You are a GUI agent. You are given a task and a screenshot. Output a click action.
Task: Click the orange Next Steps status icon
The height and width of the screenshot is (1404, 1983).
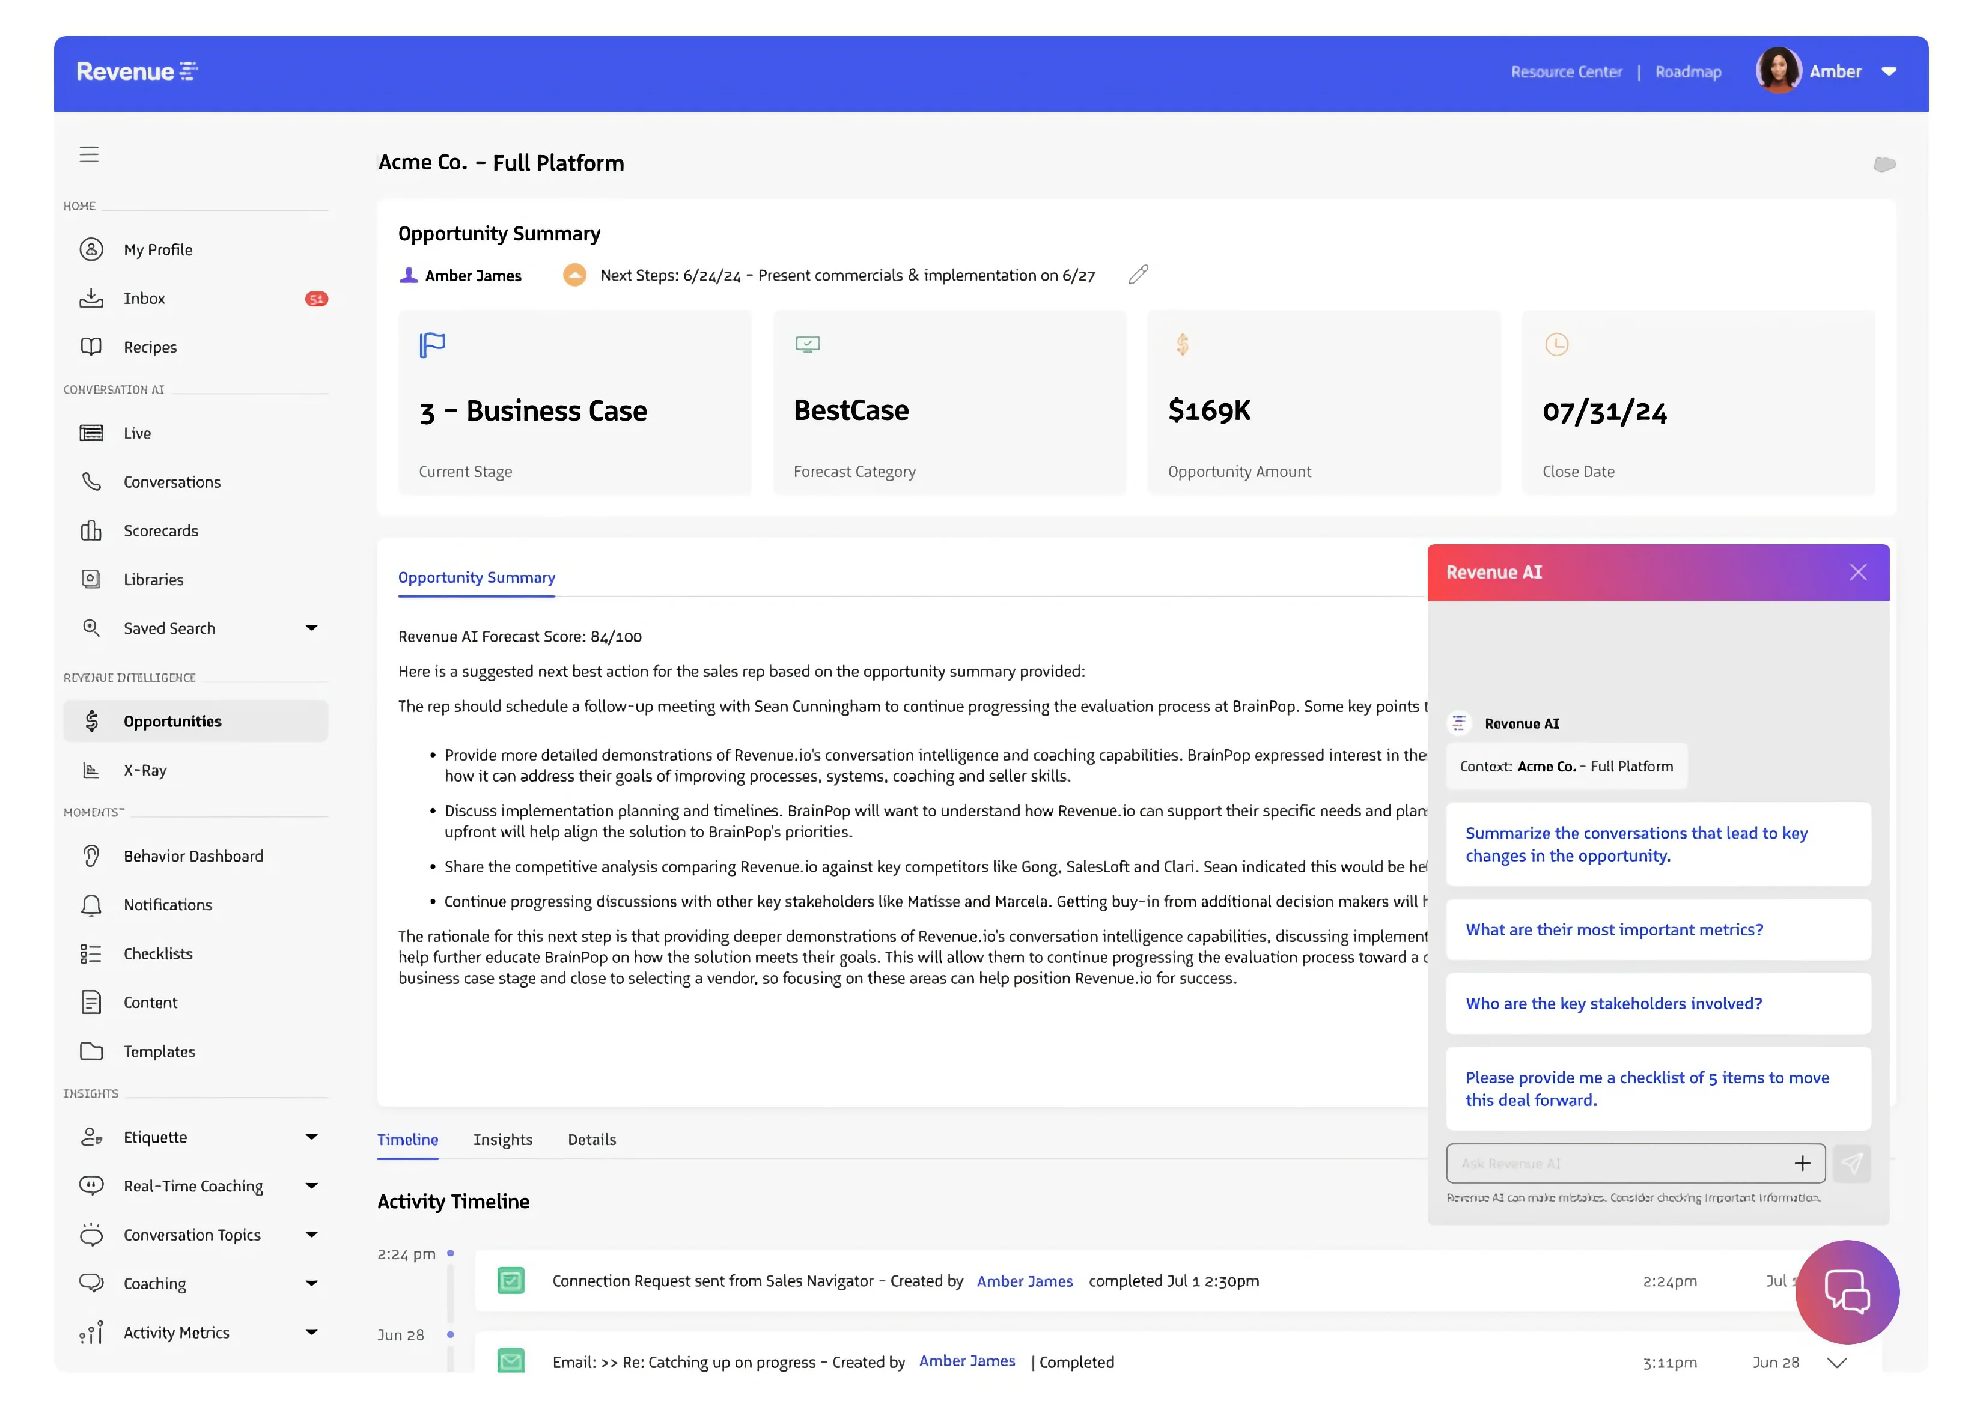(x=574, y=275)
